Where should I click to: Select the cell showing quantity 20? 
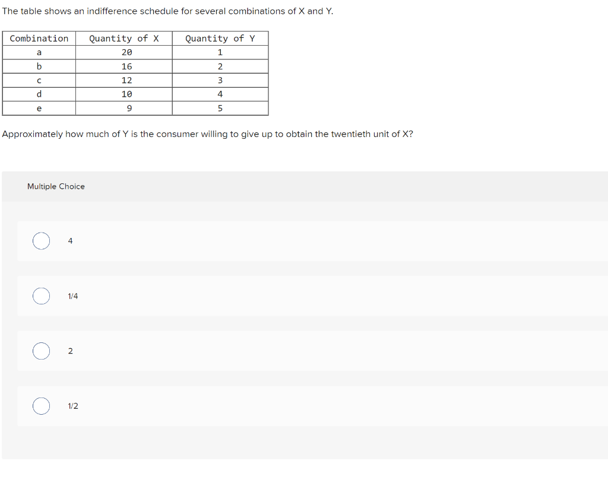coord(124,52)
